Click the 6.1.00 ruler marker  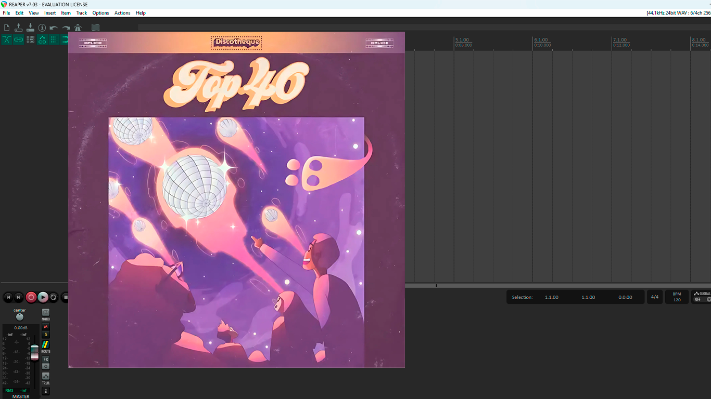(x=541, y=40)
